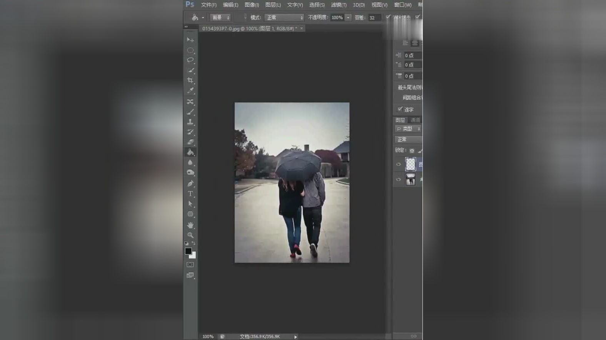Open the status bar info arrow menu
The image size is (606, 340).
point(295,337)
